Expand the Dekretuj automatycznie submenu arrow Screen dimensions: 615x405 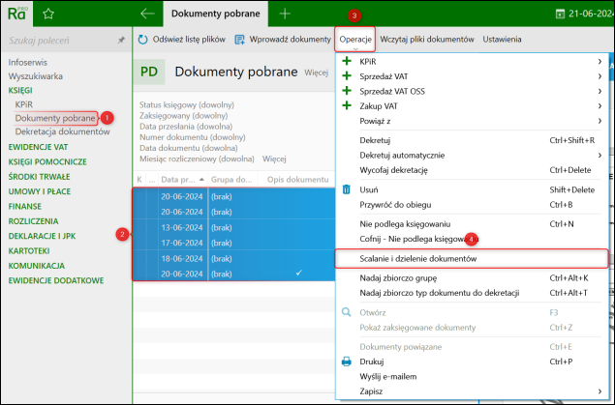[x=600, y=156]
